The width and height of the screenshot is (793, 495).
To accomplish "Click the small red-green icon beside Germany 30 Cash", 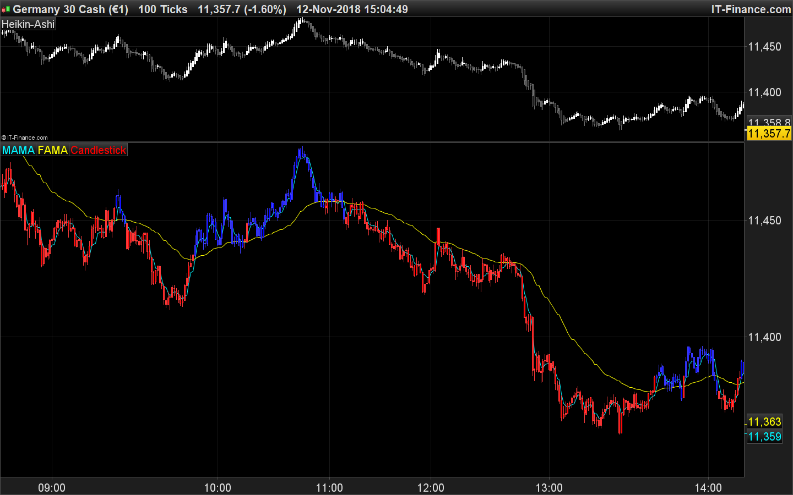I will (x=6, y=9).
